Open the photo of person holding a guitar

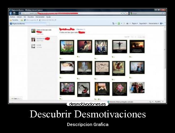tap(85, 46)
